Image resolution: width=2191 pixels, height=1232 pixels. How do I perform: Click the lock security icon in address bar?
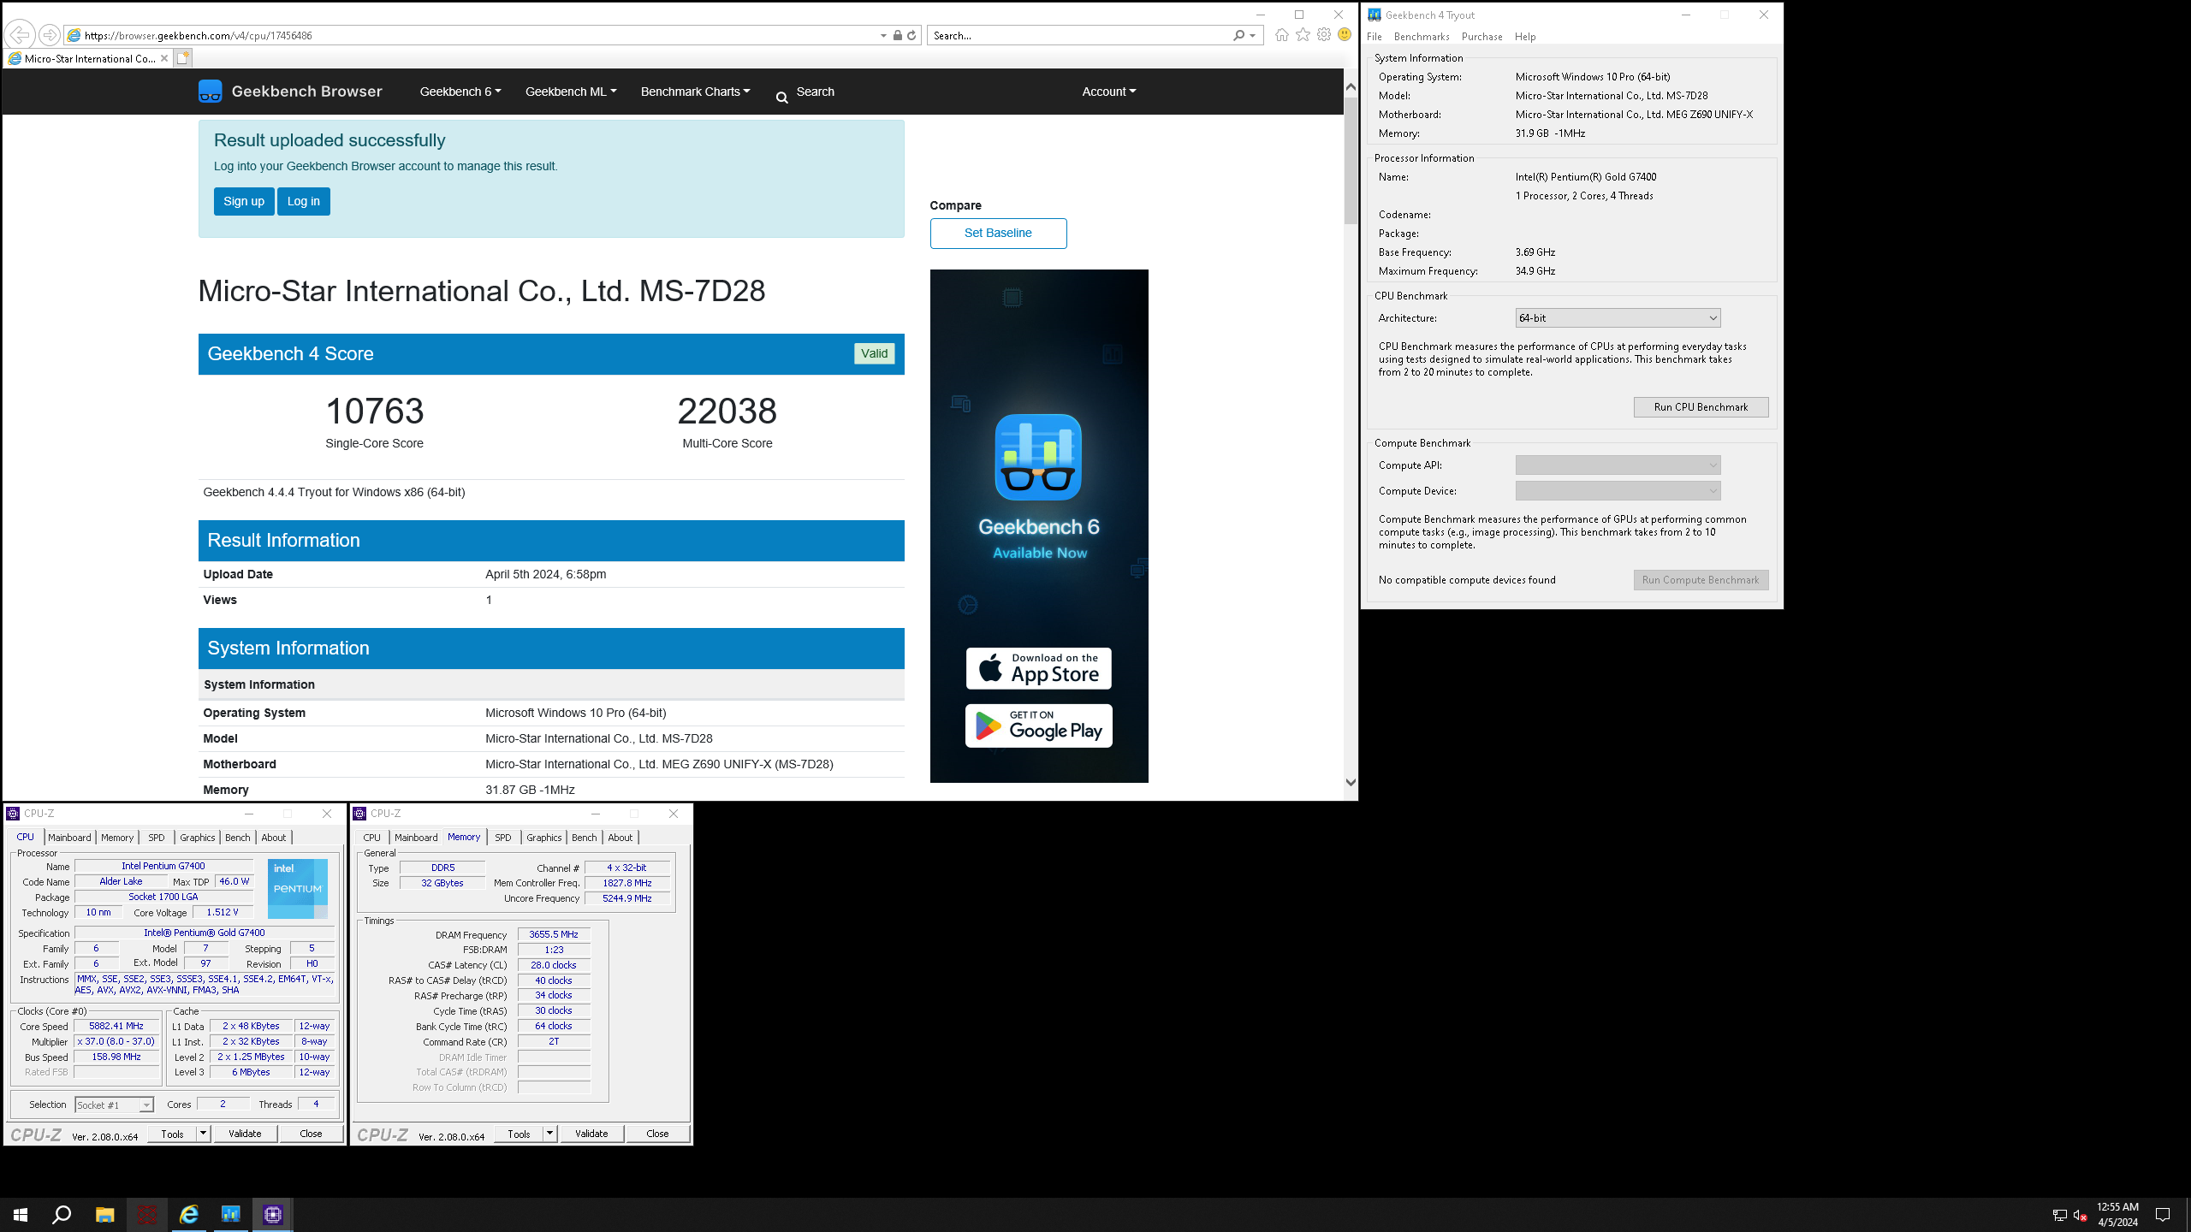pos(897,35)
